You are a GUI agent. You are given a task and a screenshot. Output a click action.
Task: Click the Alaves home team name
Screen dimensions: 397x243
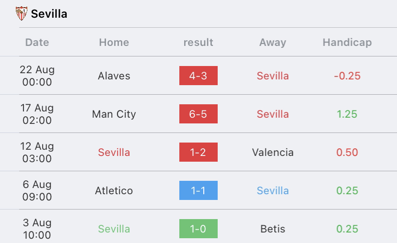114,76
